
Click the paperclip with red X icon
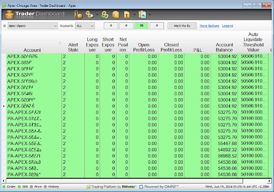pos(78,15)
